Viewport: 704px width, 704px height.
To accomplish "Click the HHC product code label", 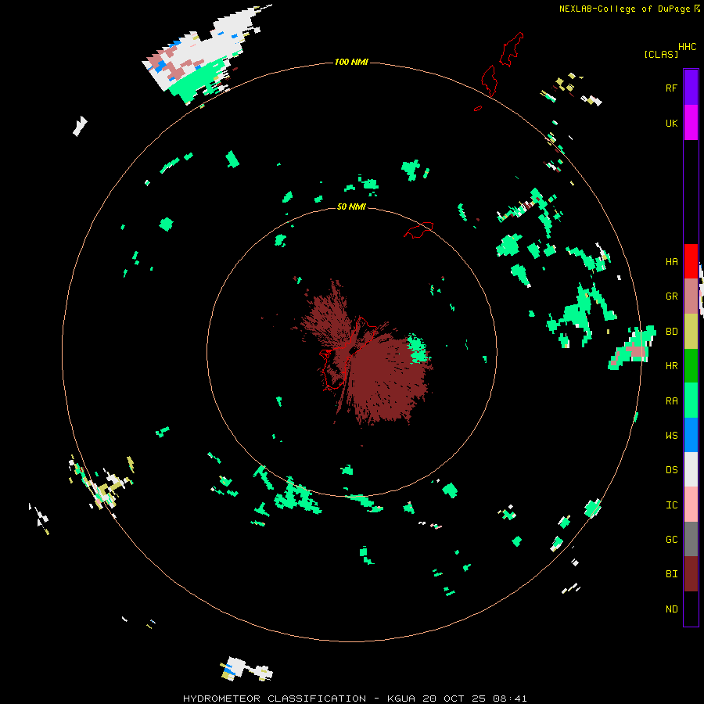I will coord(687,47).
